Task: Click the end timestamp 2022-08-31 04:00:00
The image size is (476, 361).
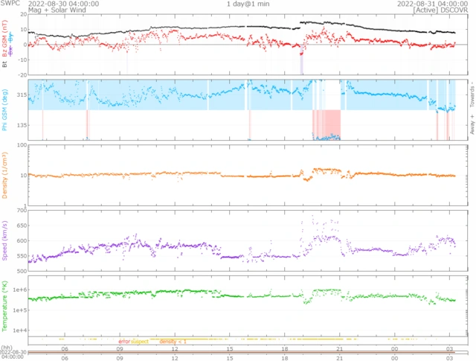Action: tap(437, 4)
